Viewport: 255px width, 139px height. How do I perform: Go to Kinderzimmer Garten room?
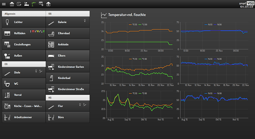[x=68, y=67]
